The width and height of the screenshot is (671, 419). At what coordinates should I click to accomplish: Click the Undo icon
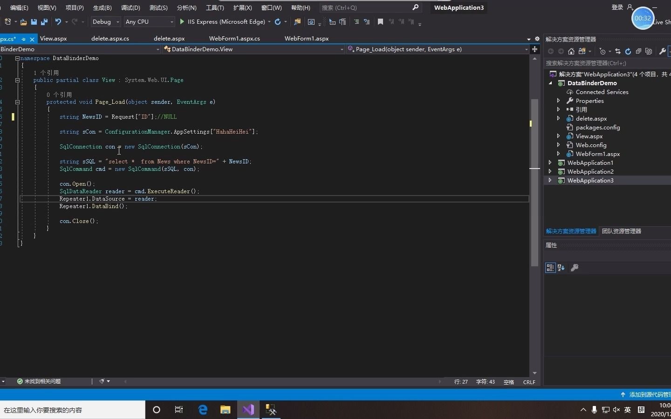[x=58, y=22]
